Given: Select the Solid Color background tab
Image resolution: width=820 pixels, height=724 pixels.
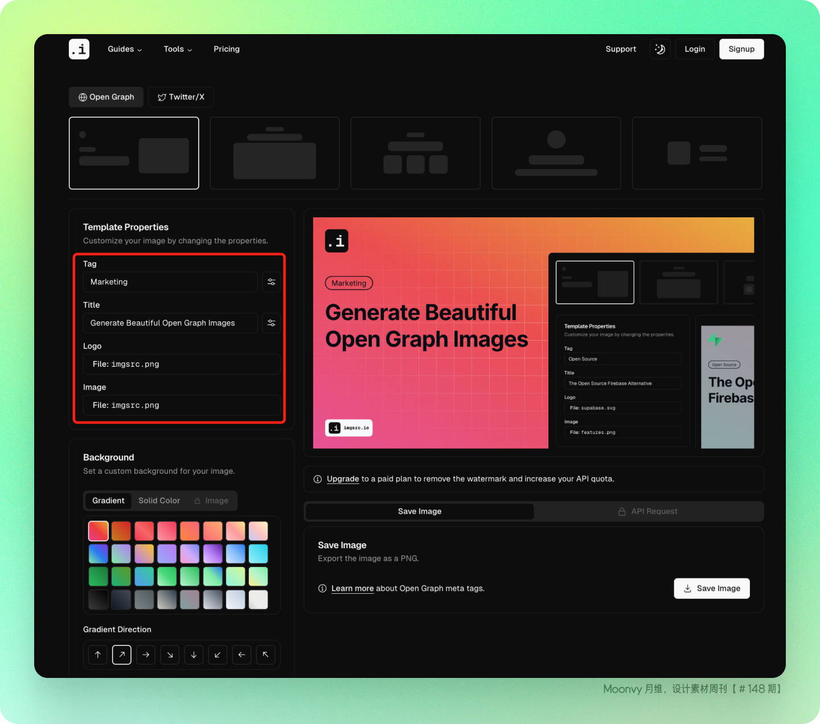Looking at the screenshot, I should pos(159,500).
